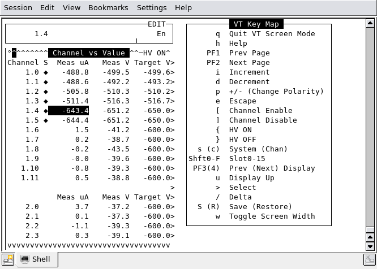Click the Channel Enable key map entry
The image size is (377, 269).
click(260, 111)
